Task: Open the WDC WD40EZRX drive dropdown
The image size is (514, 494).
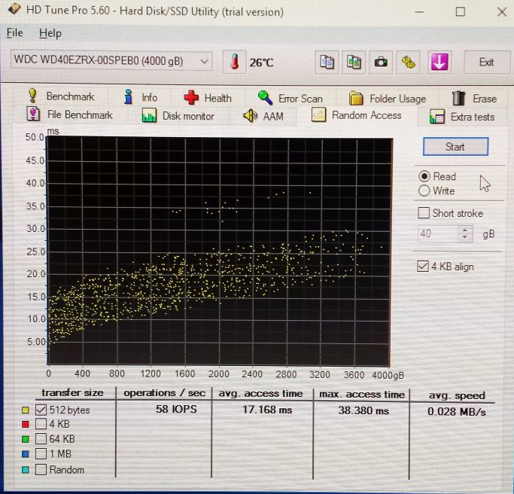Action: [x=111, y=61]
